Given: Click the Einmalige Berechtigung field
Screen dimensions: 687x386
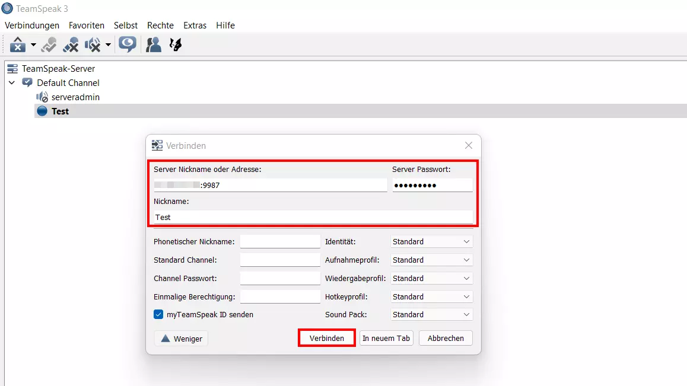Looking at the screenshot, I should pos(280,296).
